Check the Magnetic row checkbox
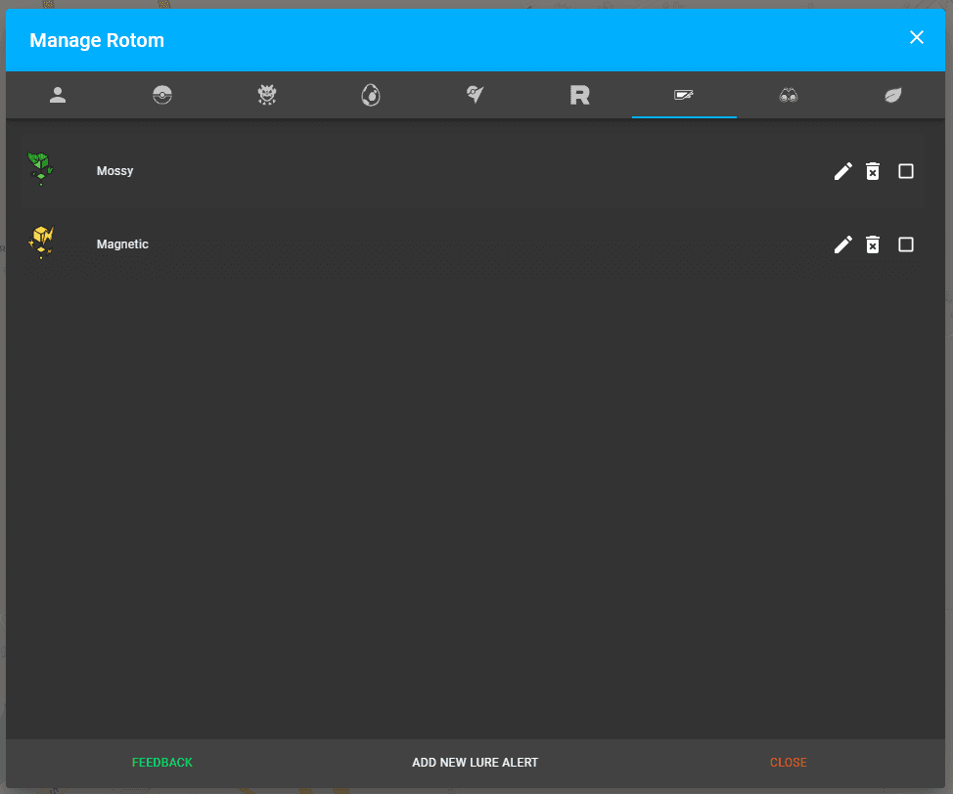This screenshot has height=794, width=953. [x=906, y=244]
